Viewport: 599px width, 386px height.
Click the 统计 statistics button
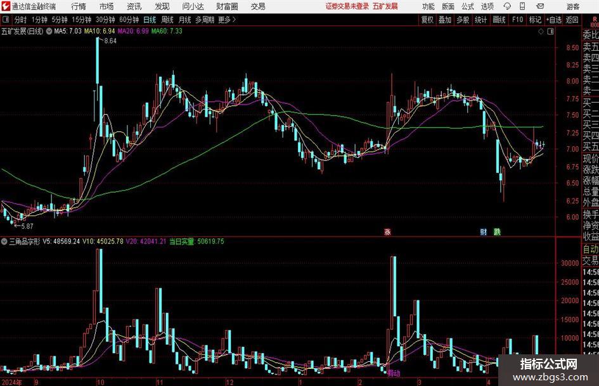tap(480, 20)
